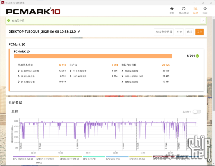Screen dimensions: 215x166
Task: Click score value 26 699
Action: (166, 71)
